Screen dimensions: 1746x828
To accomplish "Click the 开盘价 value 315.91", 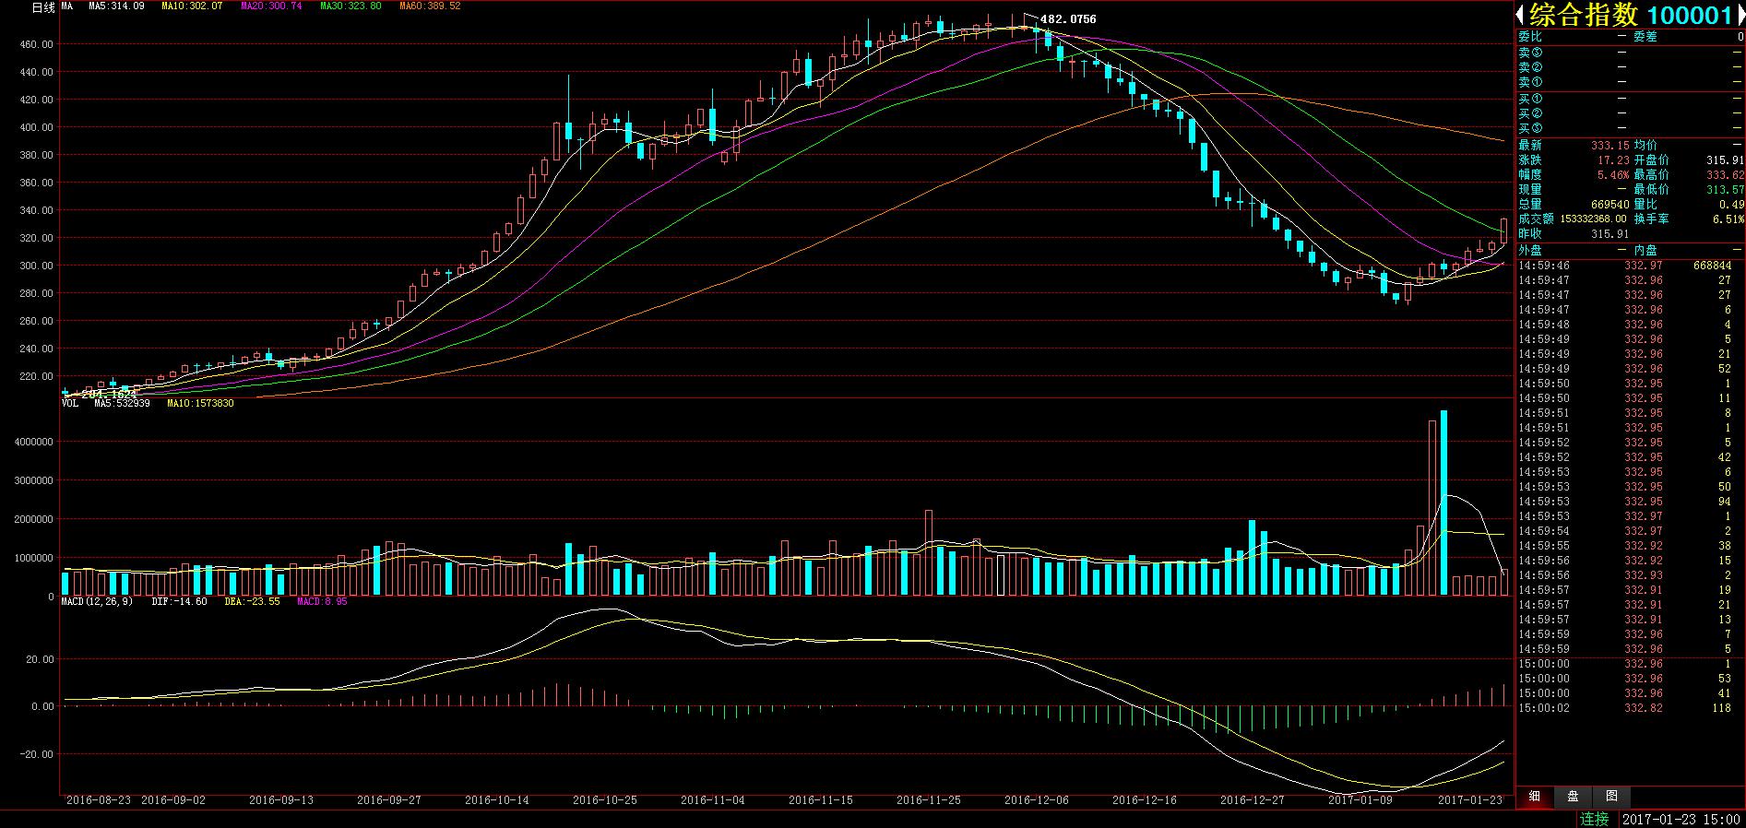I will (x=1725, y=160).
